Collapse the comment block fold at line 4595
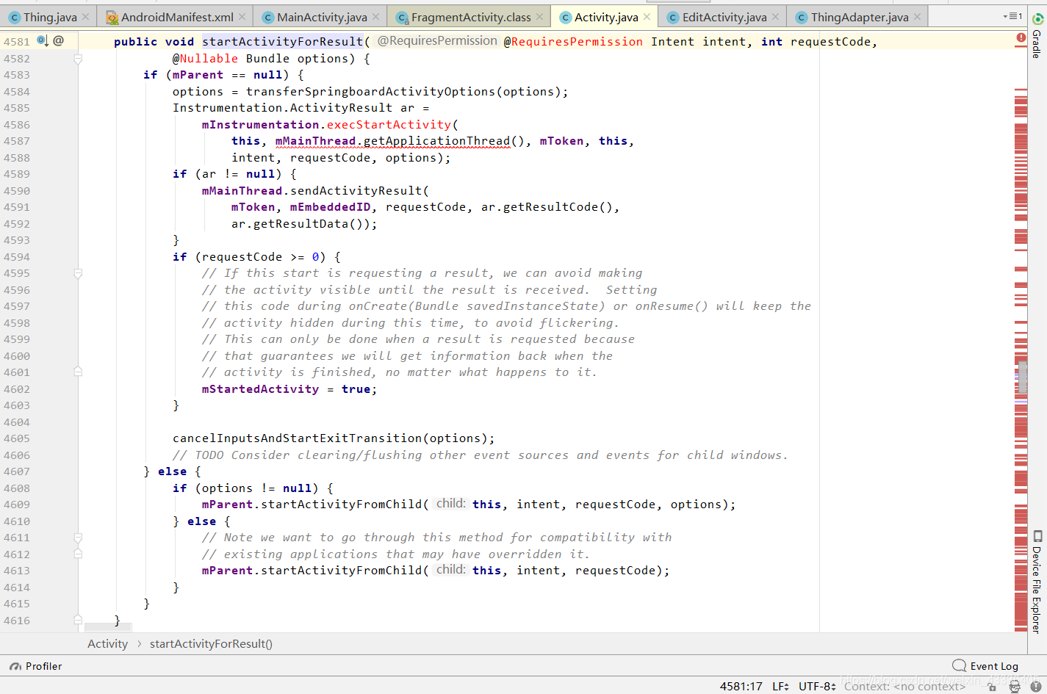 78,273
